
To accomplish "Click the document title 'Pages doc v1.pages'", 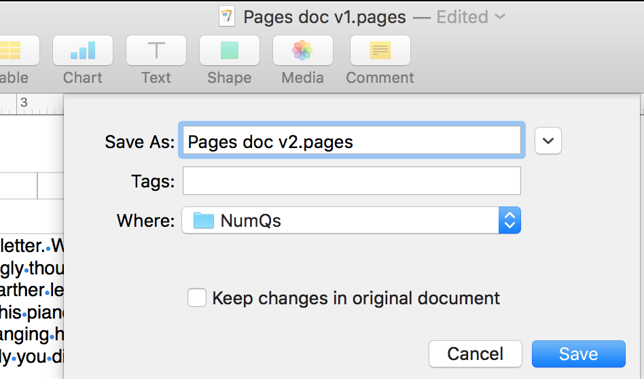I will pos(324,17).
